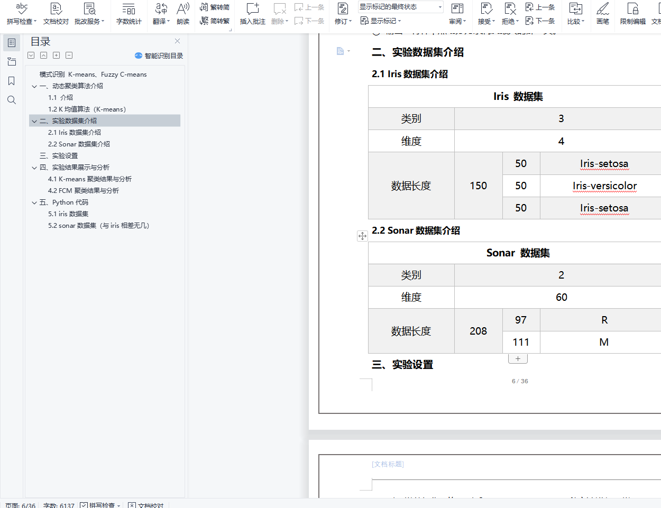Open the 目录 outline pane icon in sidebar

(12, 43)
